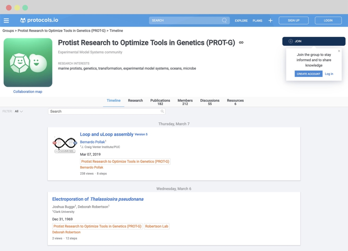This screenshot has height=251, width=348.
Task: Click the group title heading
Action: pos(146,43)
